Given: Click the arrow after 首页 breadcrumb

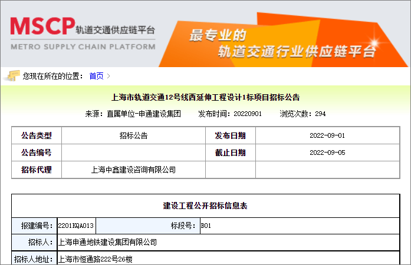Looking at the screenshot, I should pos(108,76).
